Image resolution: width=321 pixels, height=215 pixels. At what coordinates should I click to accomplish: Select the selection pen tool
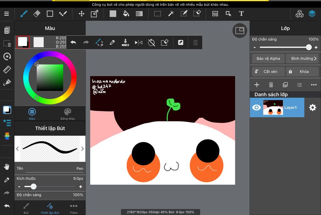(184, 14)
